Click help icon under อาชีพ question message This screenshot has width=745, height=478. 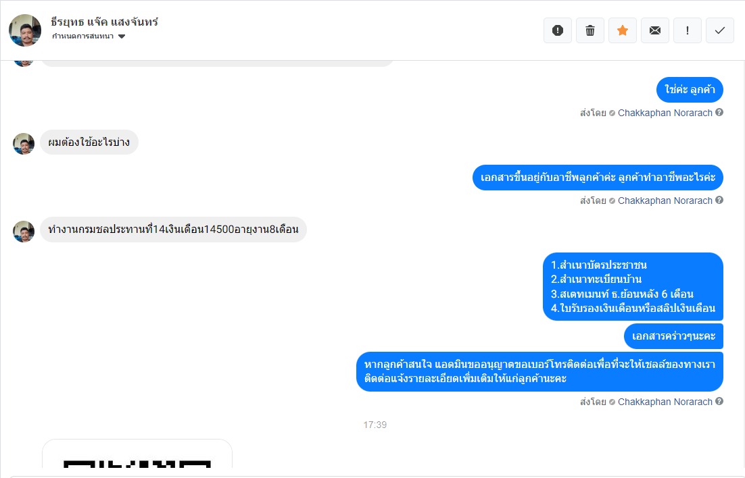click(719, 201)
